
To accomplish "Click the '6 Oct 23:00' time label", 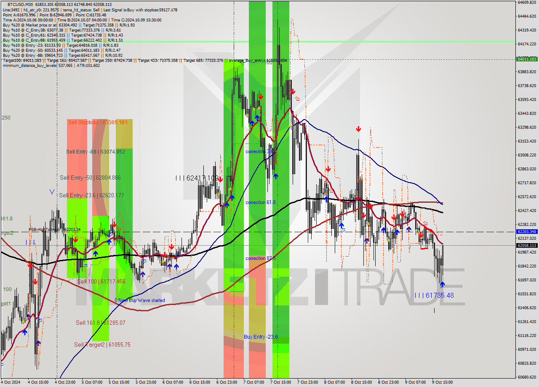I will [227, 382].
